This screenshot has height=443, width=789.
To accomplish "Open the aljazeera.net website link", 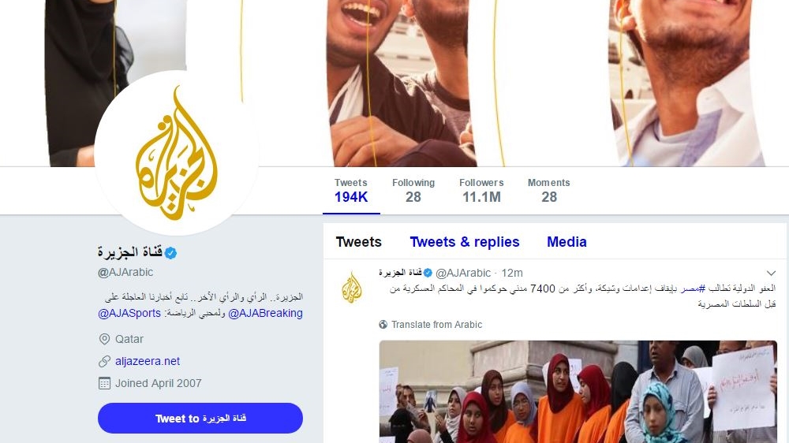I will tap(148, 361).
